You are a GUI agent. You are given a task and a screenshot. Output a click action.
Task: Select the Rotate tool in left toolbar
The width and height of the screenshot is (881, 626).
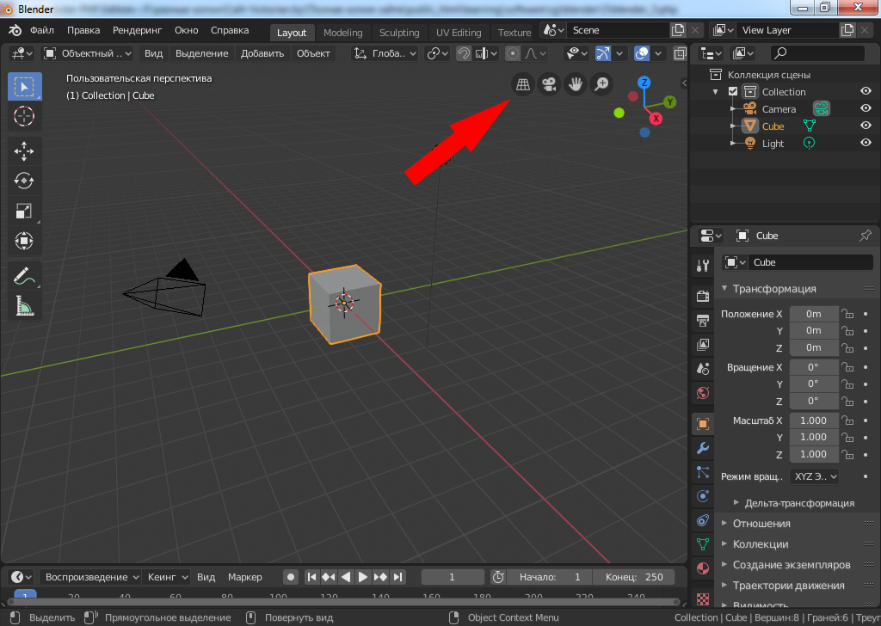pyautogui.click(x=24, y=181)
